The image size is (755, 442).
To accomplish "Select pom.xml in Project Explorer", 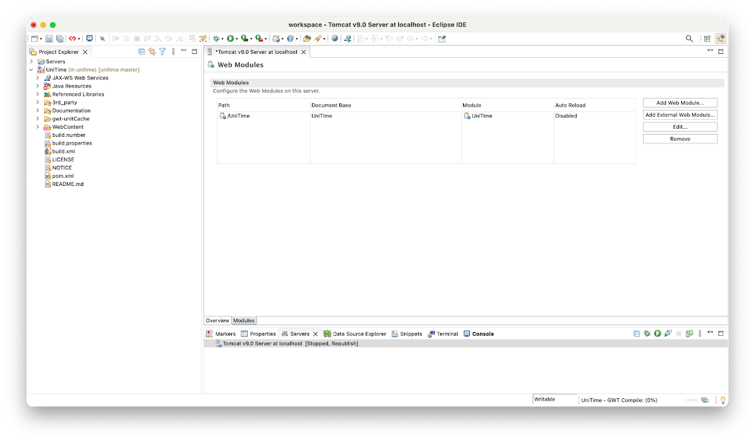I will click(59, 176).
